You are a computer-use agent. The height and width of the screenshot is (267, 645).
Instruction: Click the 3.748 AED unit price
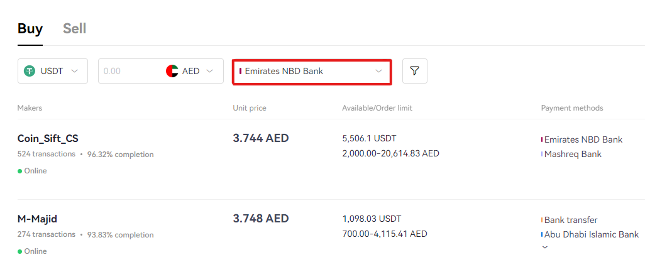coord(261,219)
